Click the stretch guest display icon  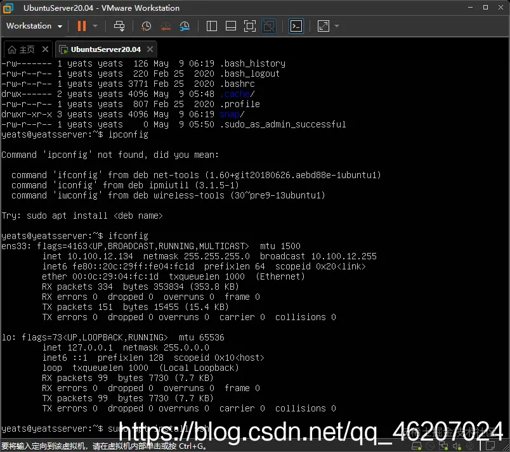point(324,26)
